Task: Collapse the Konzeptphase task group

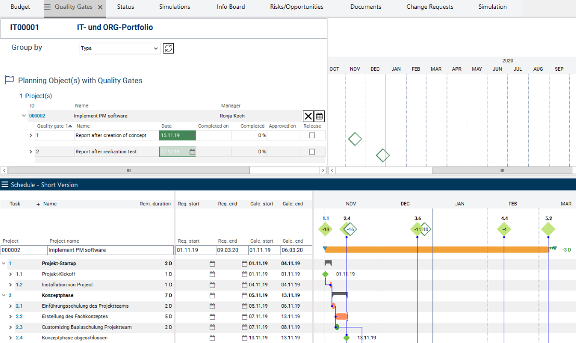Action: (x=4, y=295)
